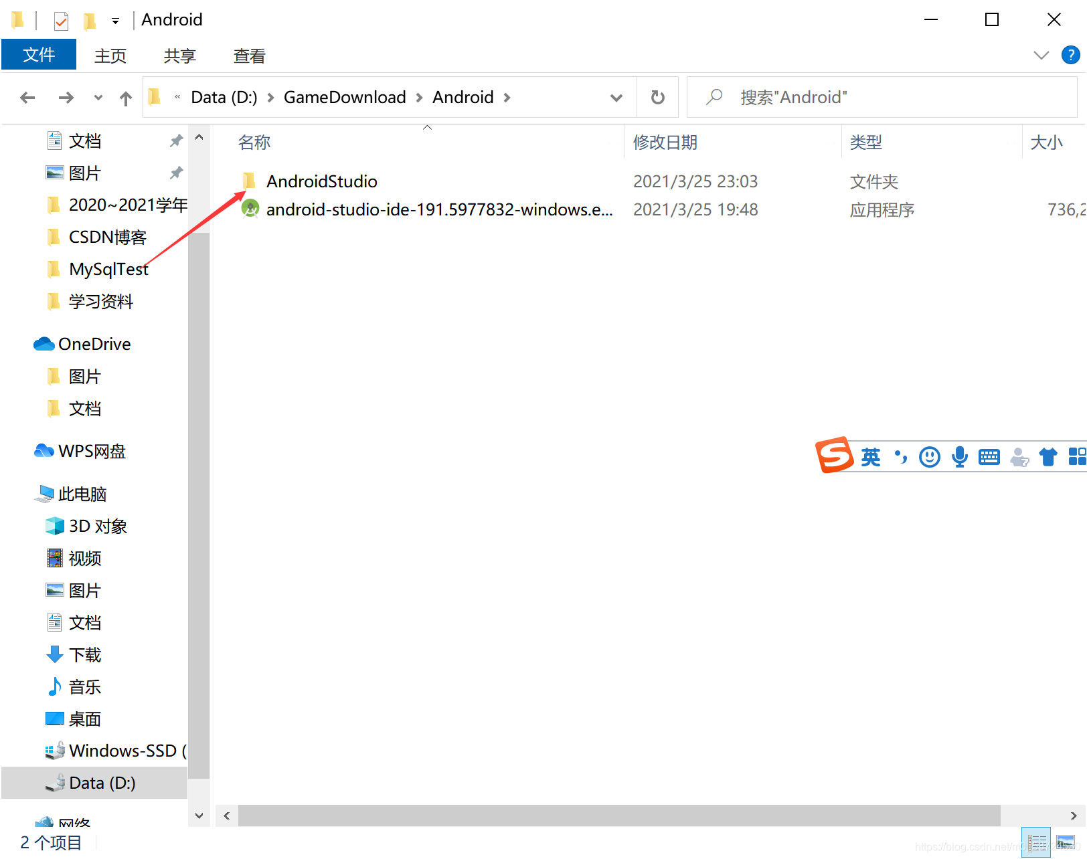
Task: Open address bar history dropdown
Action: [616, 98]
